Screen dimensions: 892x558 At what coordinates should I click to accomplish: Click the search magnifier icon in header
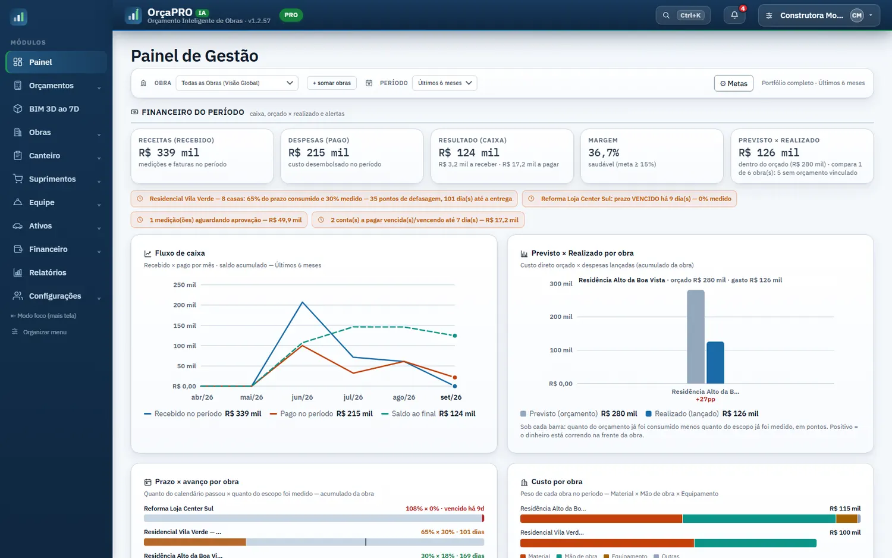click(x=666, y=15)
